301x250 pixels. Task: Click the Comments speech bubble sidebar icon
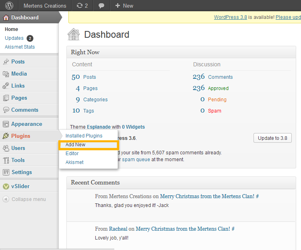tap(6, 110)
